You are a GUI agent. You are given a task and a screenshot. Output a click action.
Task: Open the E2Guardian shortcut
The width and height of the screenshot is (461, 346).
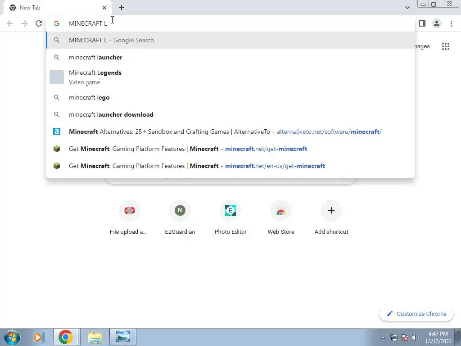tap(180, 218)
